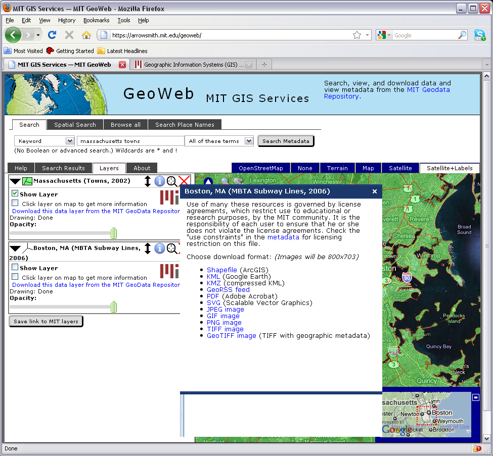The height and width of the screenshot is (456, 493).
Task: Check Show Layer for MBTA Subway Lines
Action: [16, 267]
